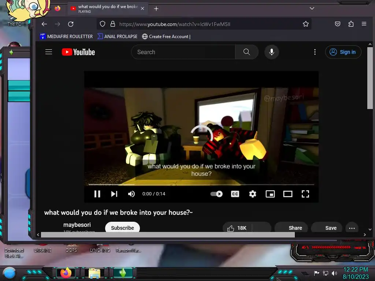The height and width of the screenshot is (281, 375).
Task: Click the Sign in button
Action: tap(343, 52)
